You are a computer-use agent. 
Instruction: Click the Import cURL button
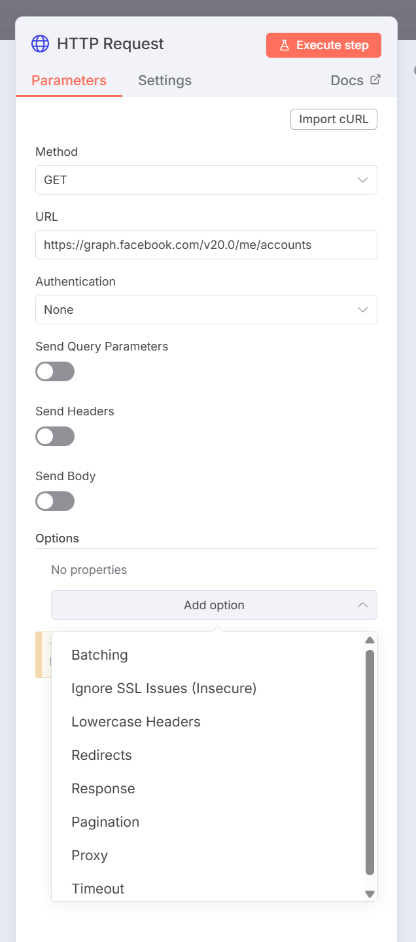[334, 119]
